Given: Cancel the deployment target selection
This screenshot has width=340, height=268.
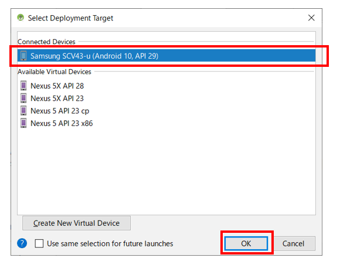Looking at the screenshot, I should [x=293, y=243].
